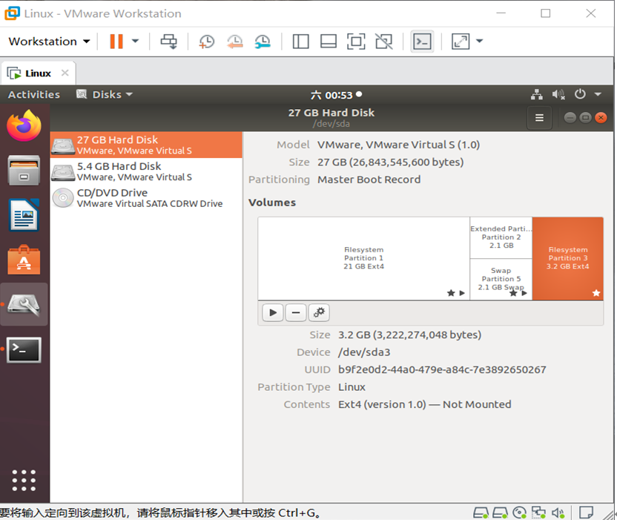Minimize the Disks window
Image resolution: width=617 pixels, height=520 pixels.
(x=570, y=117)
